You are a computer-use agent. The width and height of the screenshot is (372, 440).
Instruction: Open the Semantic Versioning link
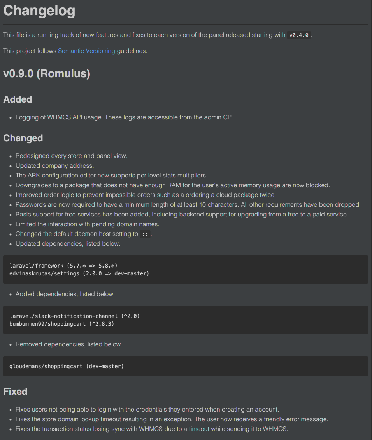86,51
